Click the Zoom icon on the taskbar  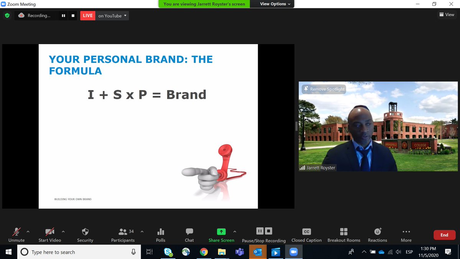point(294,252)
